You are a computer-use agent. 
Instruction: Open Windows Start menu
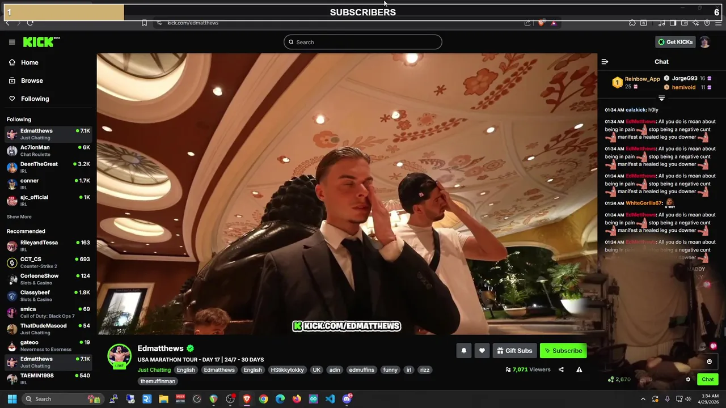[12, 399]
